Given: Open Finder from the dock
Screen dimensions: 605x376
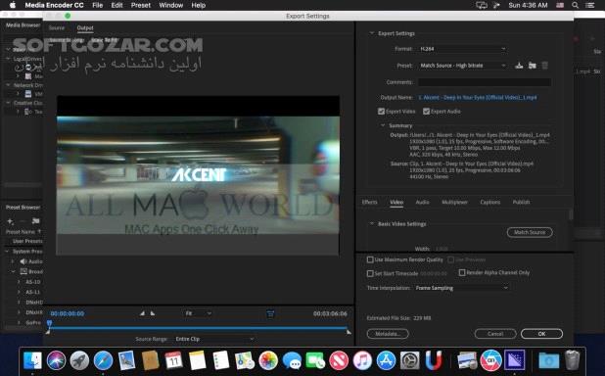Looking at the screenshot, I should click(x=33, y=361).
